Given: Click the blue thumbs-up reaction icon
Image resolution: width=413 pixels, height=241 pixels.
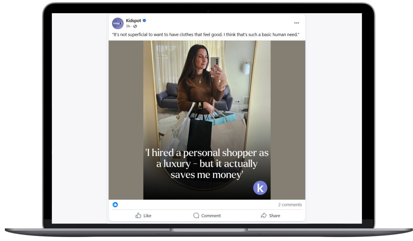Looking at the screenshot, I should click(x=115, y=205).
